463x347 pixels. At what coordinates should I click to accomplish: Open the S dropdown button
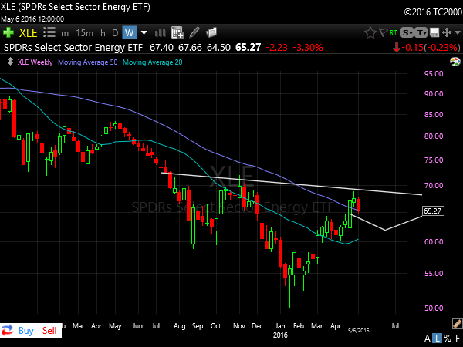pos(407,32)
